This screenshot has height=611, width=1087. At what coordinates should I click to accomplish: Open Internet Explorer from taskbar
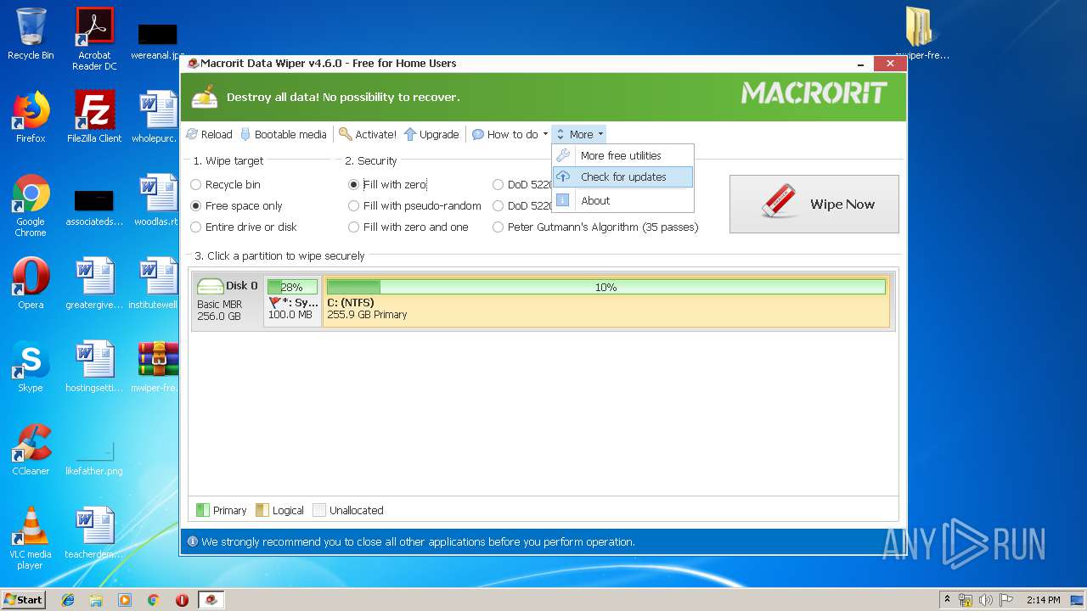[x=68, y=600]
